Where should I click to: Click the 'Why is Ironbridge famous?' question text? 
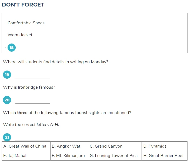point(29,87)
